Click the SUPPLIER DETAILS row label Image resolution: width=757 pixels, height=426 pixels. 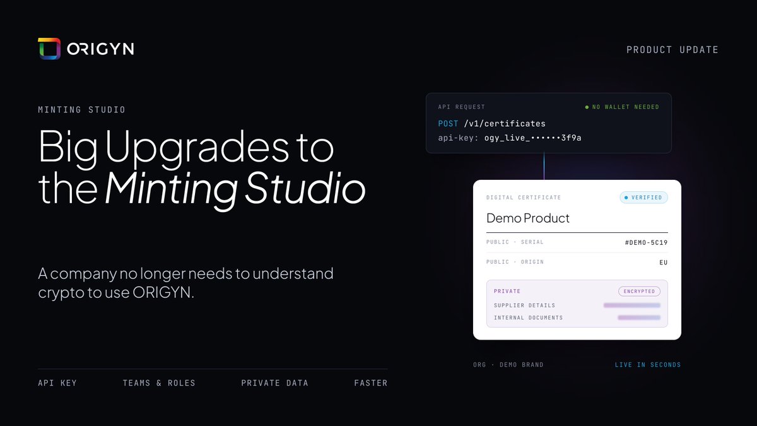click(525, 305)
